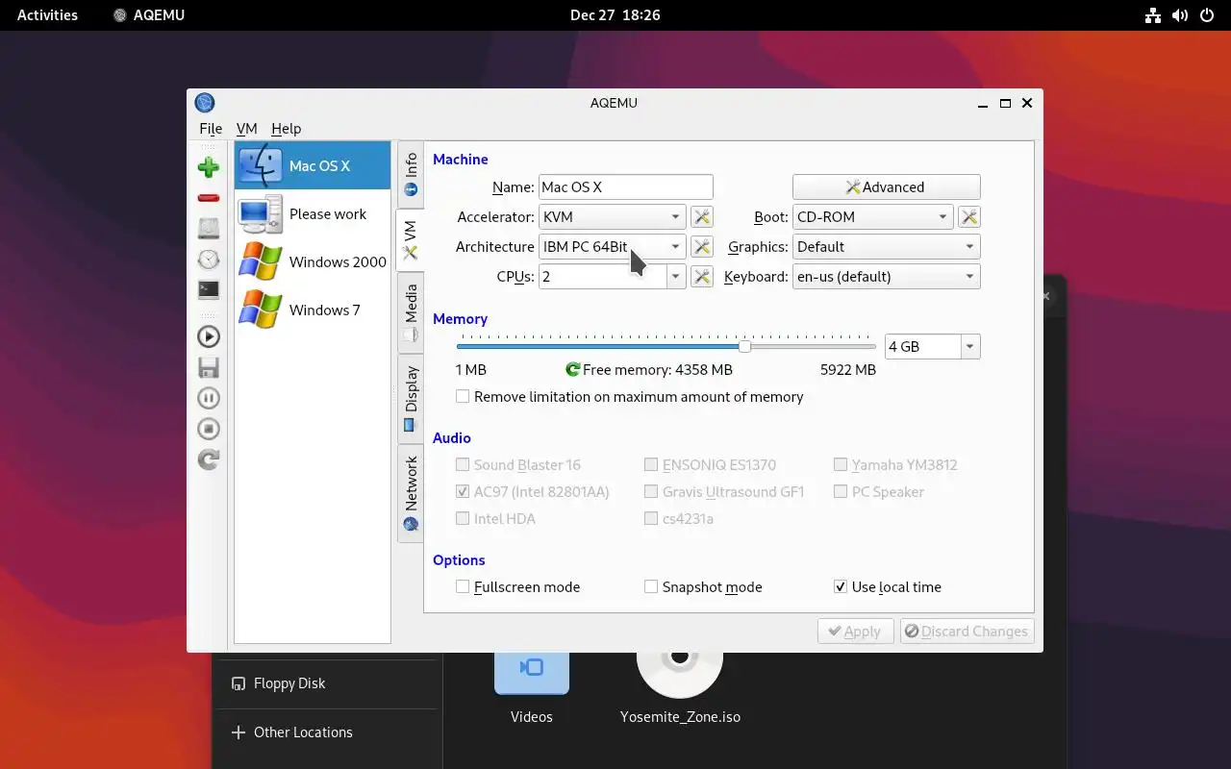Select Yosemite_Zone.iso file in Files
Viewport: 1231px width, 769px height.
click(x=680, y=688)
